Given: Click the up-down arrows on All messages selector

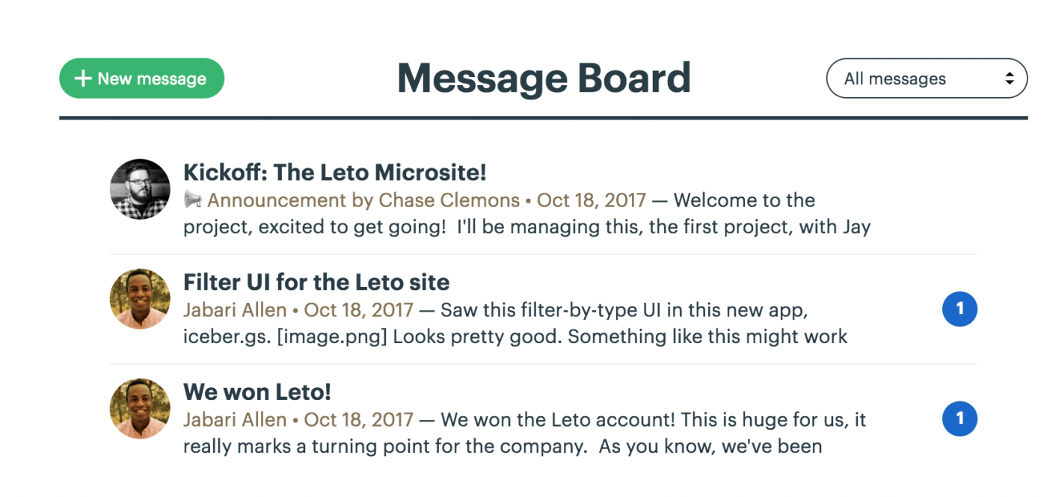Looking at the screenshot, I should click(1010, 78).
